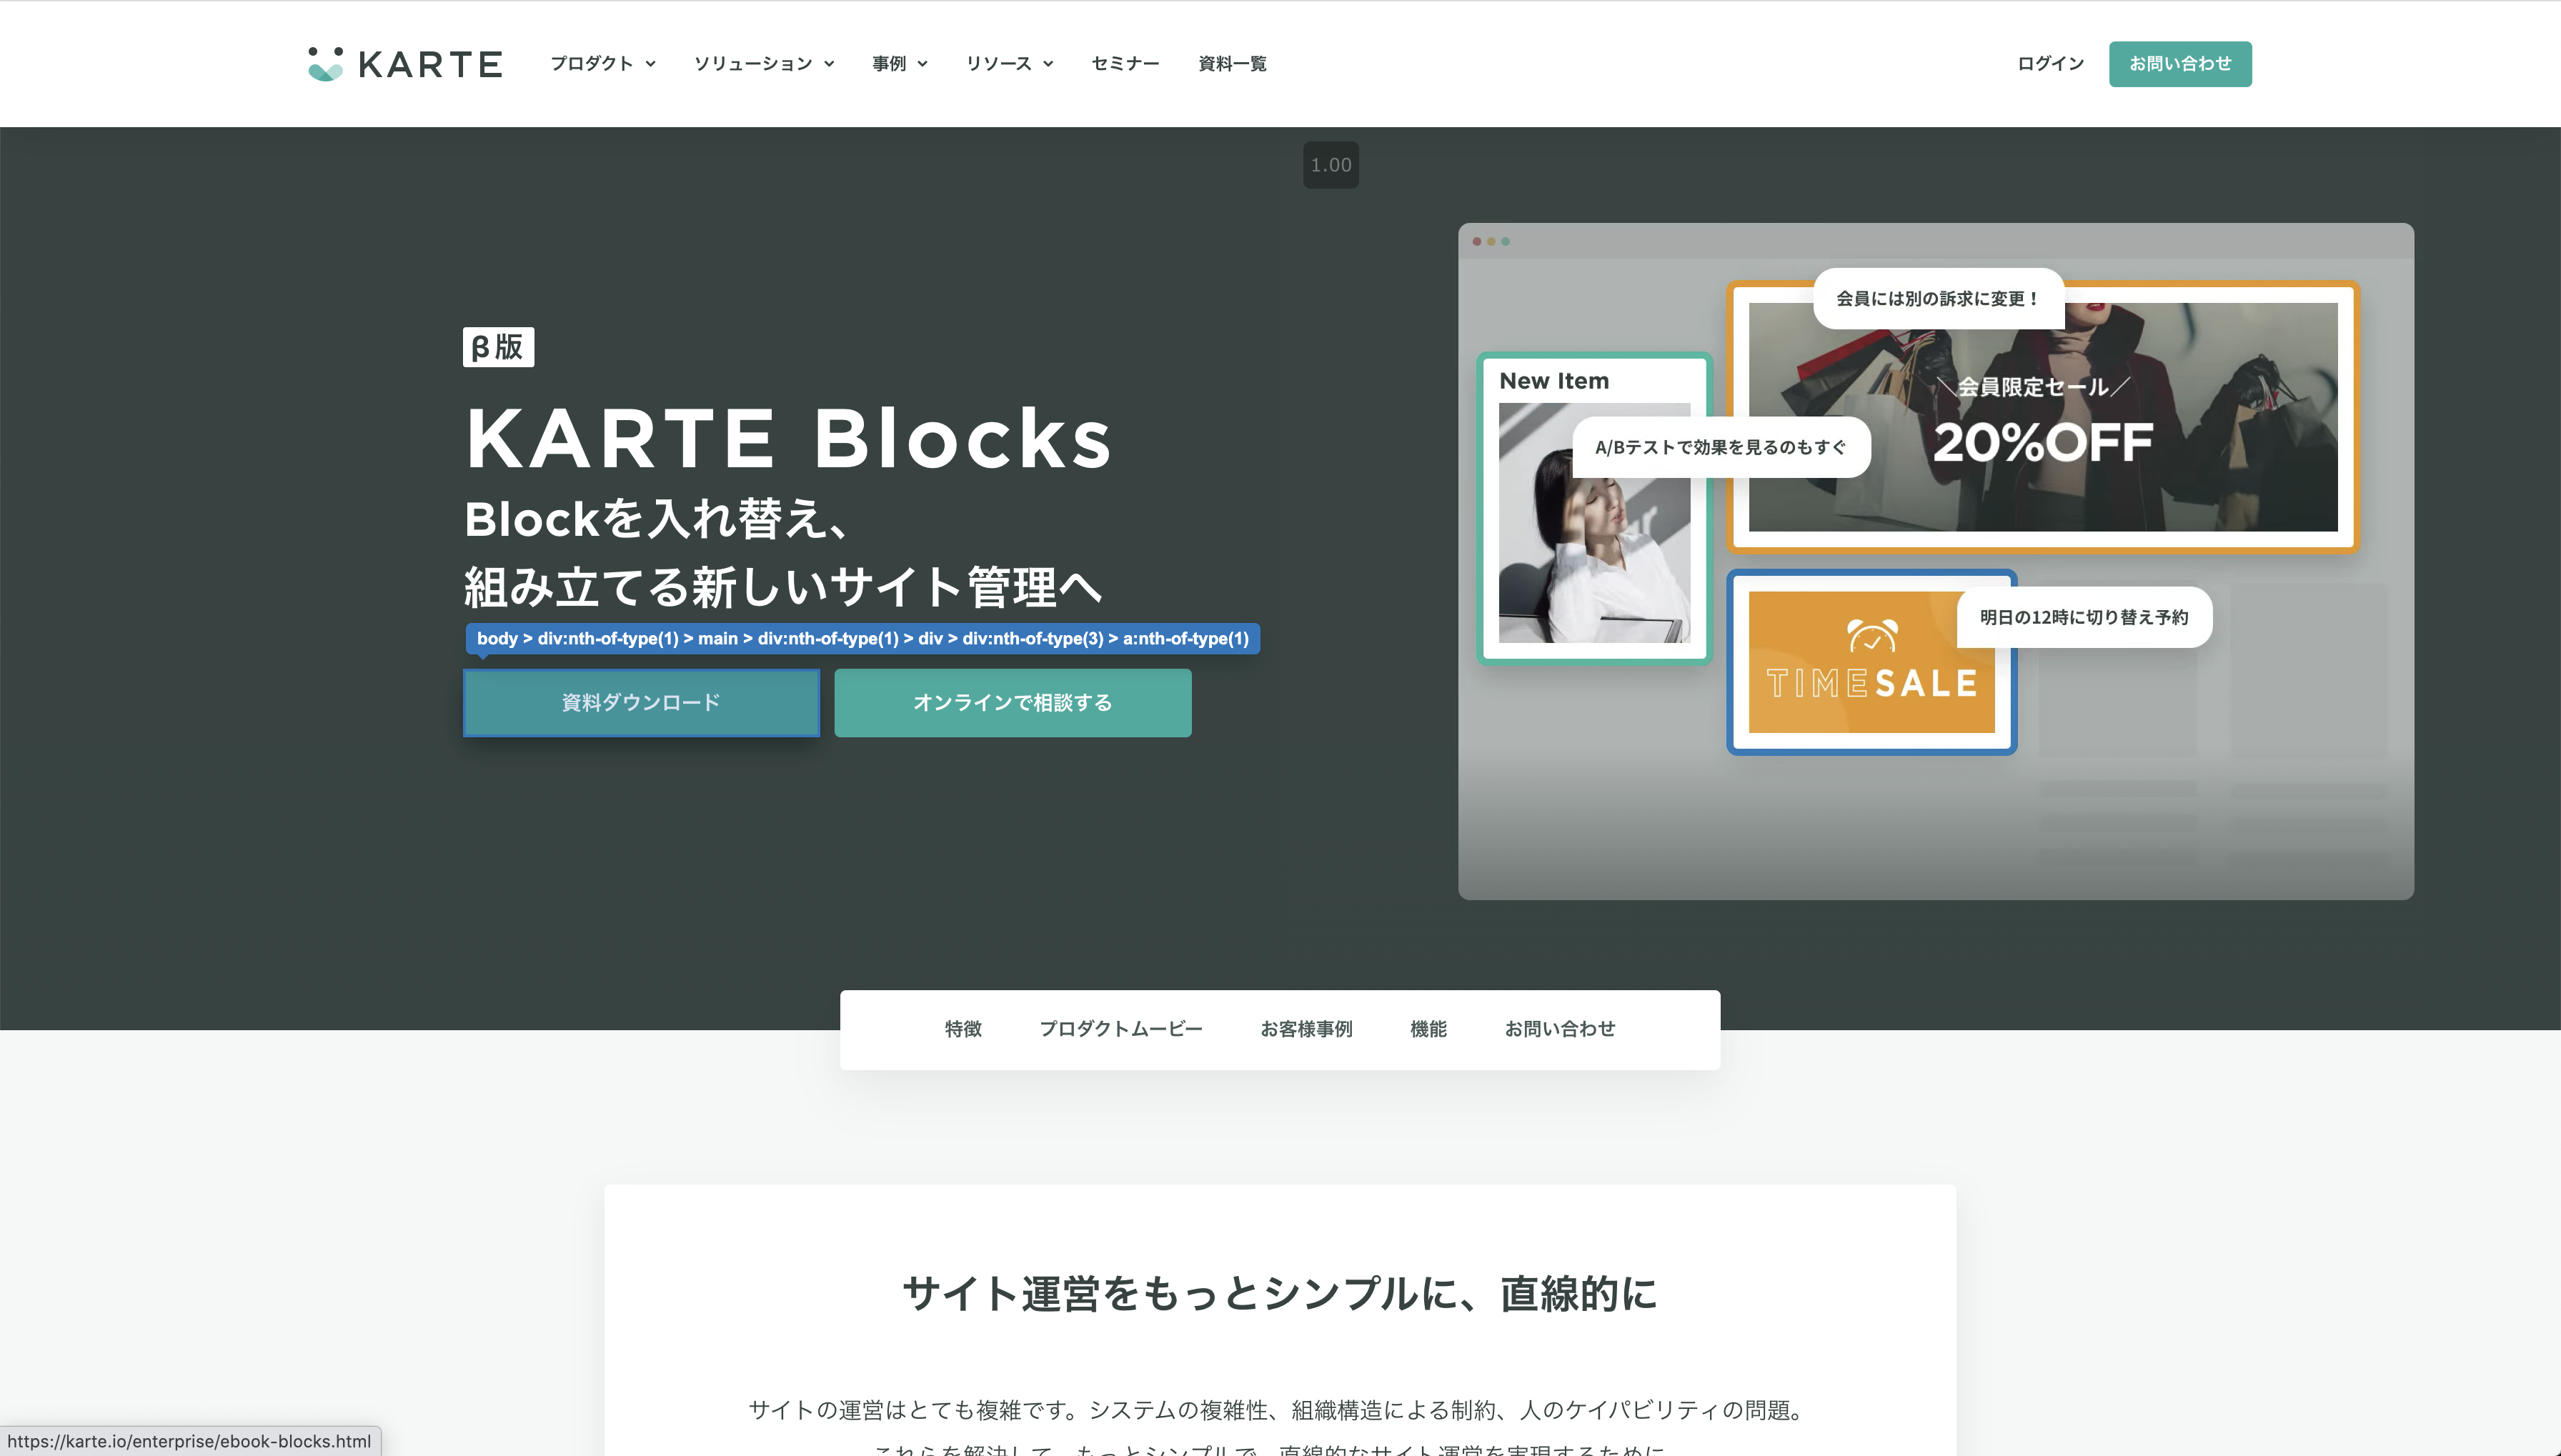Image resolution: width=2561 pixels, height=1456 pixels.
Task: Click the β版 badge
Action: click(x=498, y=347)
